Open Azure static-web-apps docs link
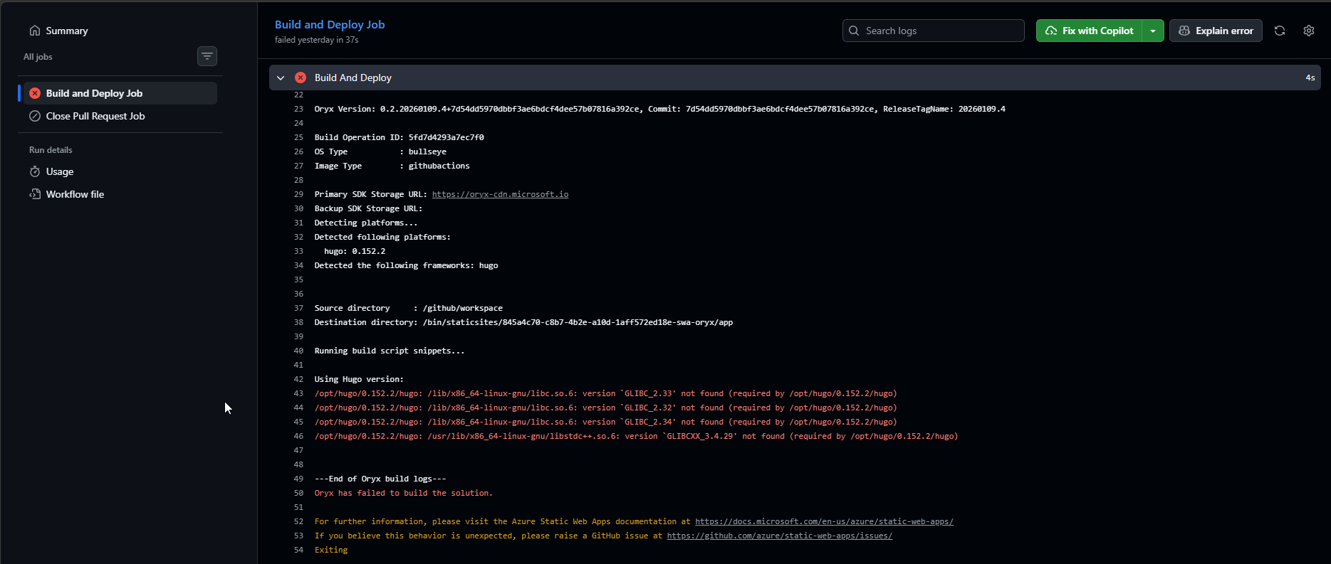Viewport: 1331px width, 564px height. tap(824, 521)
